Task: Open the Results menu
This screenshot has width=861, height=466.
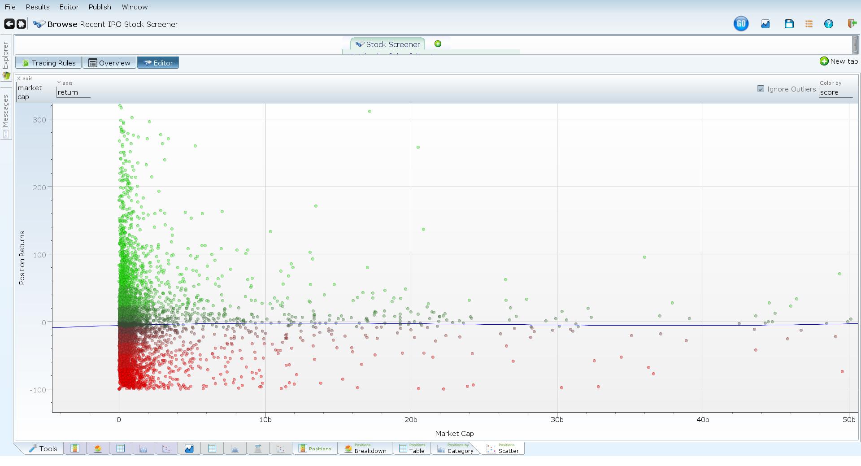Action: (38, 7)
